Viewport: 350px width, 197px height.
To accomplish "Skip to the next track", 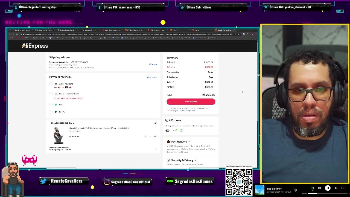I will click(x=336, y=188).
